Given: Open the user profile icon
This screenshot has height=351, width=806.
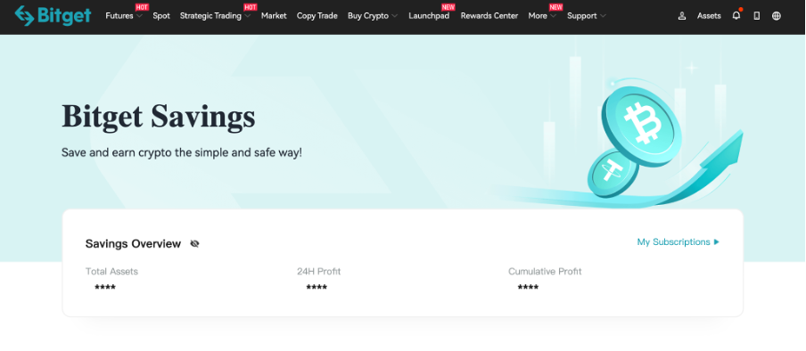Looking at the screenshot, I should point(682,16).
